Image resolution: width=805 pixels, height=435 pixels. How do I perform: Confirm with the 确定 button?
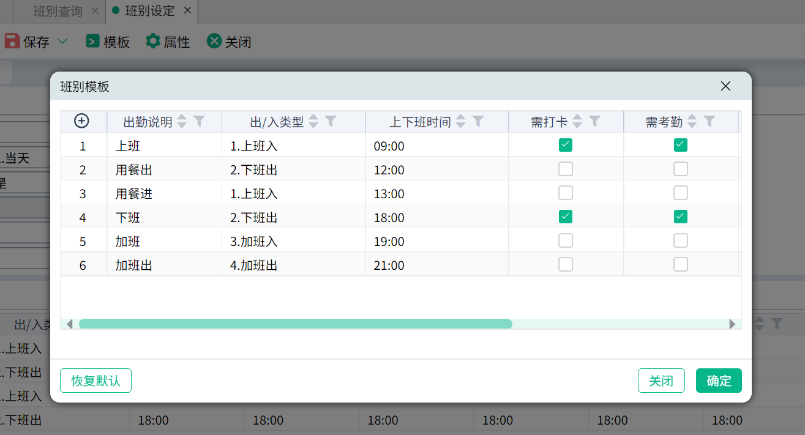click(x=719, y=381)
